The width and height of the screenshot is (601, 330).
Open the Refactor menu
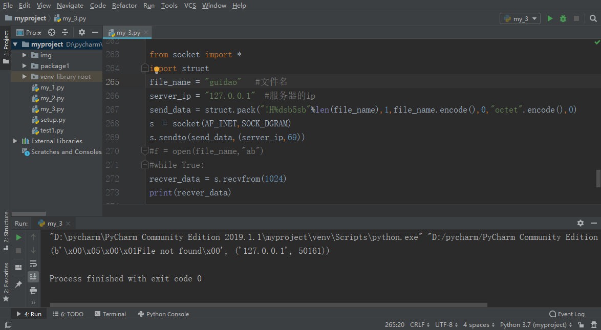coord(124,5)
